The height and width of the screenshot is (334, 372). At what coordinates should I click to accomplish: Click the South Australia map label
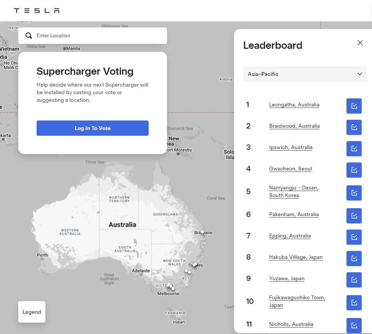pyautogui.click(x=125, y=249)
